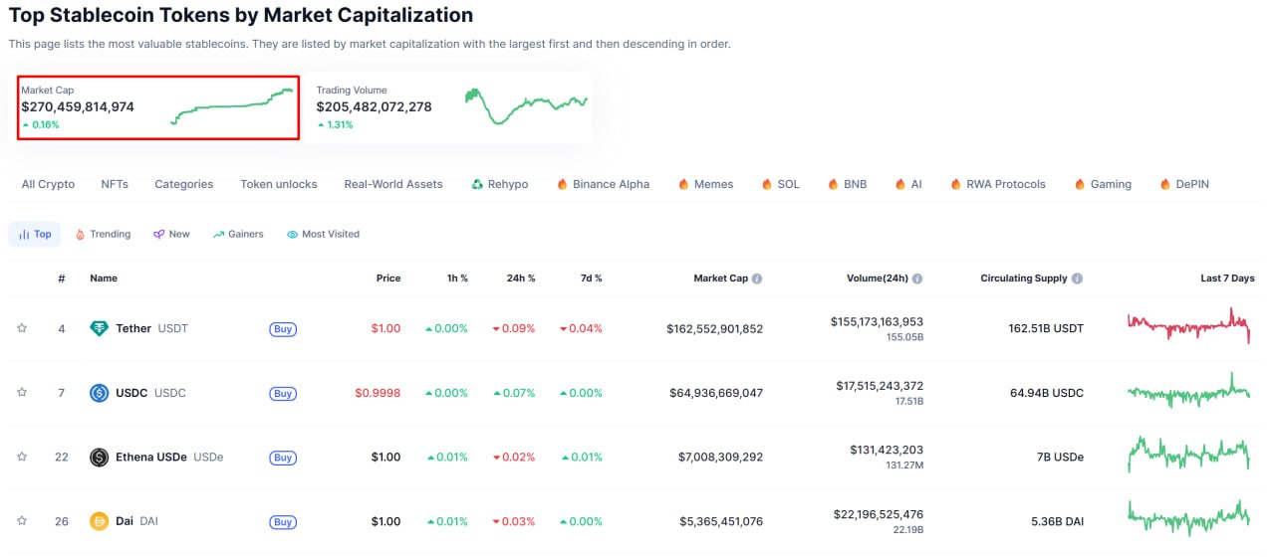Open the Token unlocks tab
1275x558 pixels.
tap(279, 184)
